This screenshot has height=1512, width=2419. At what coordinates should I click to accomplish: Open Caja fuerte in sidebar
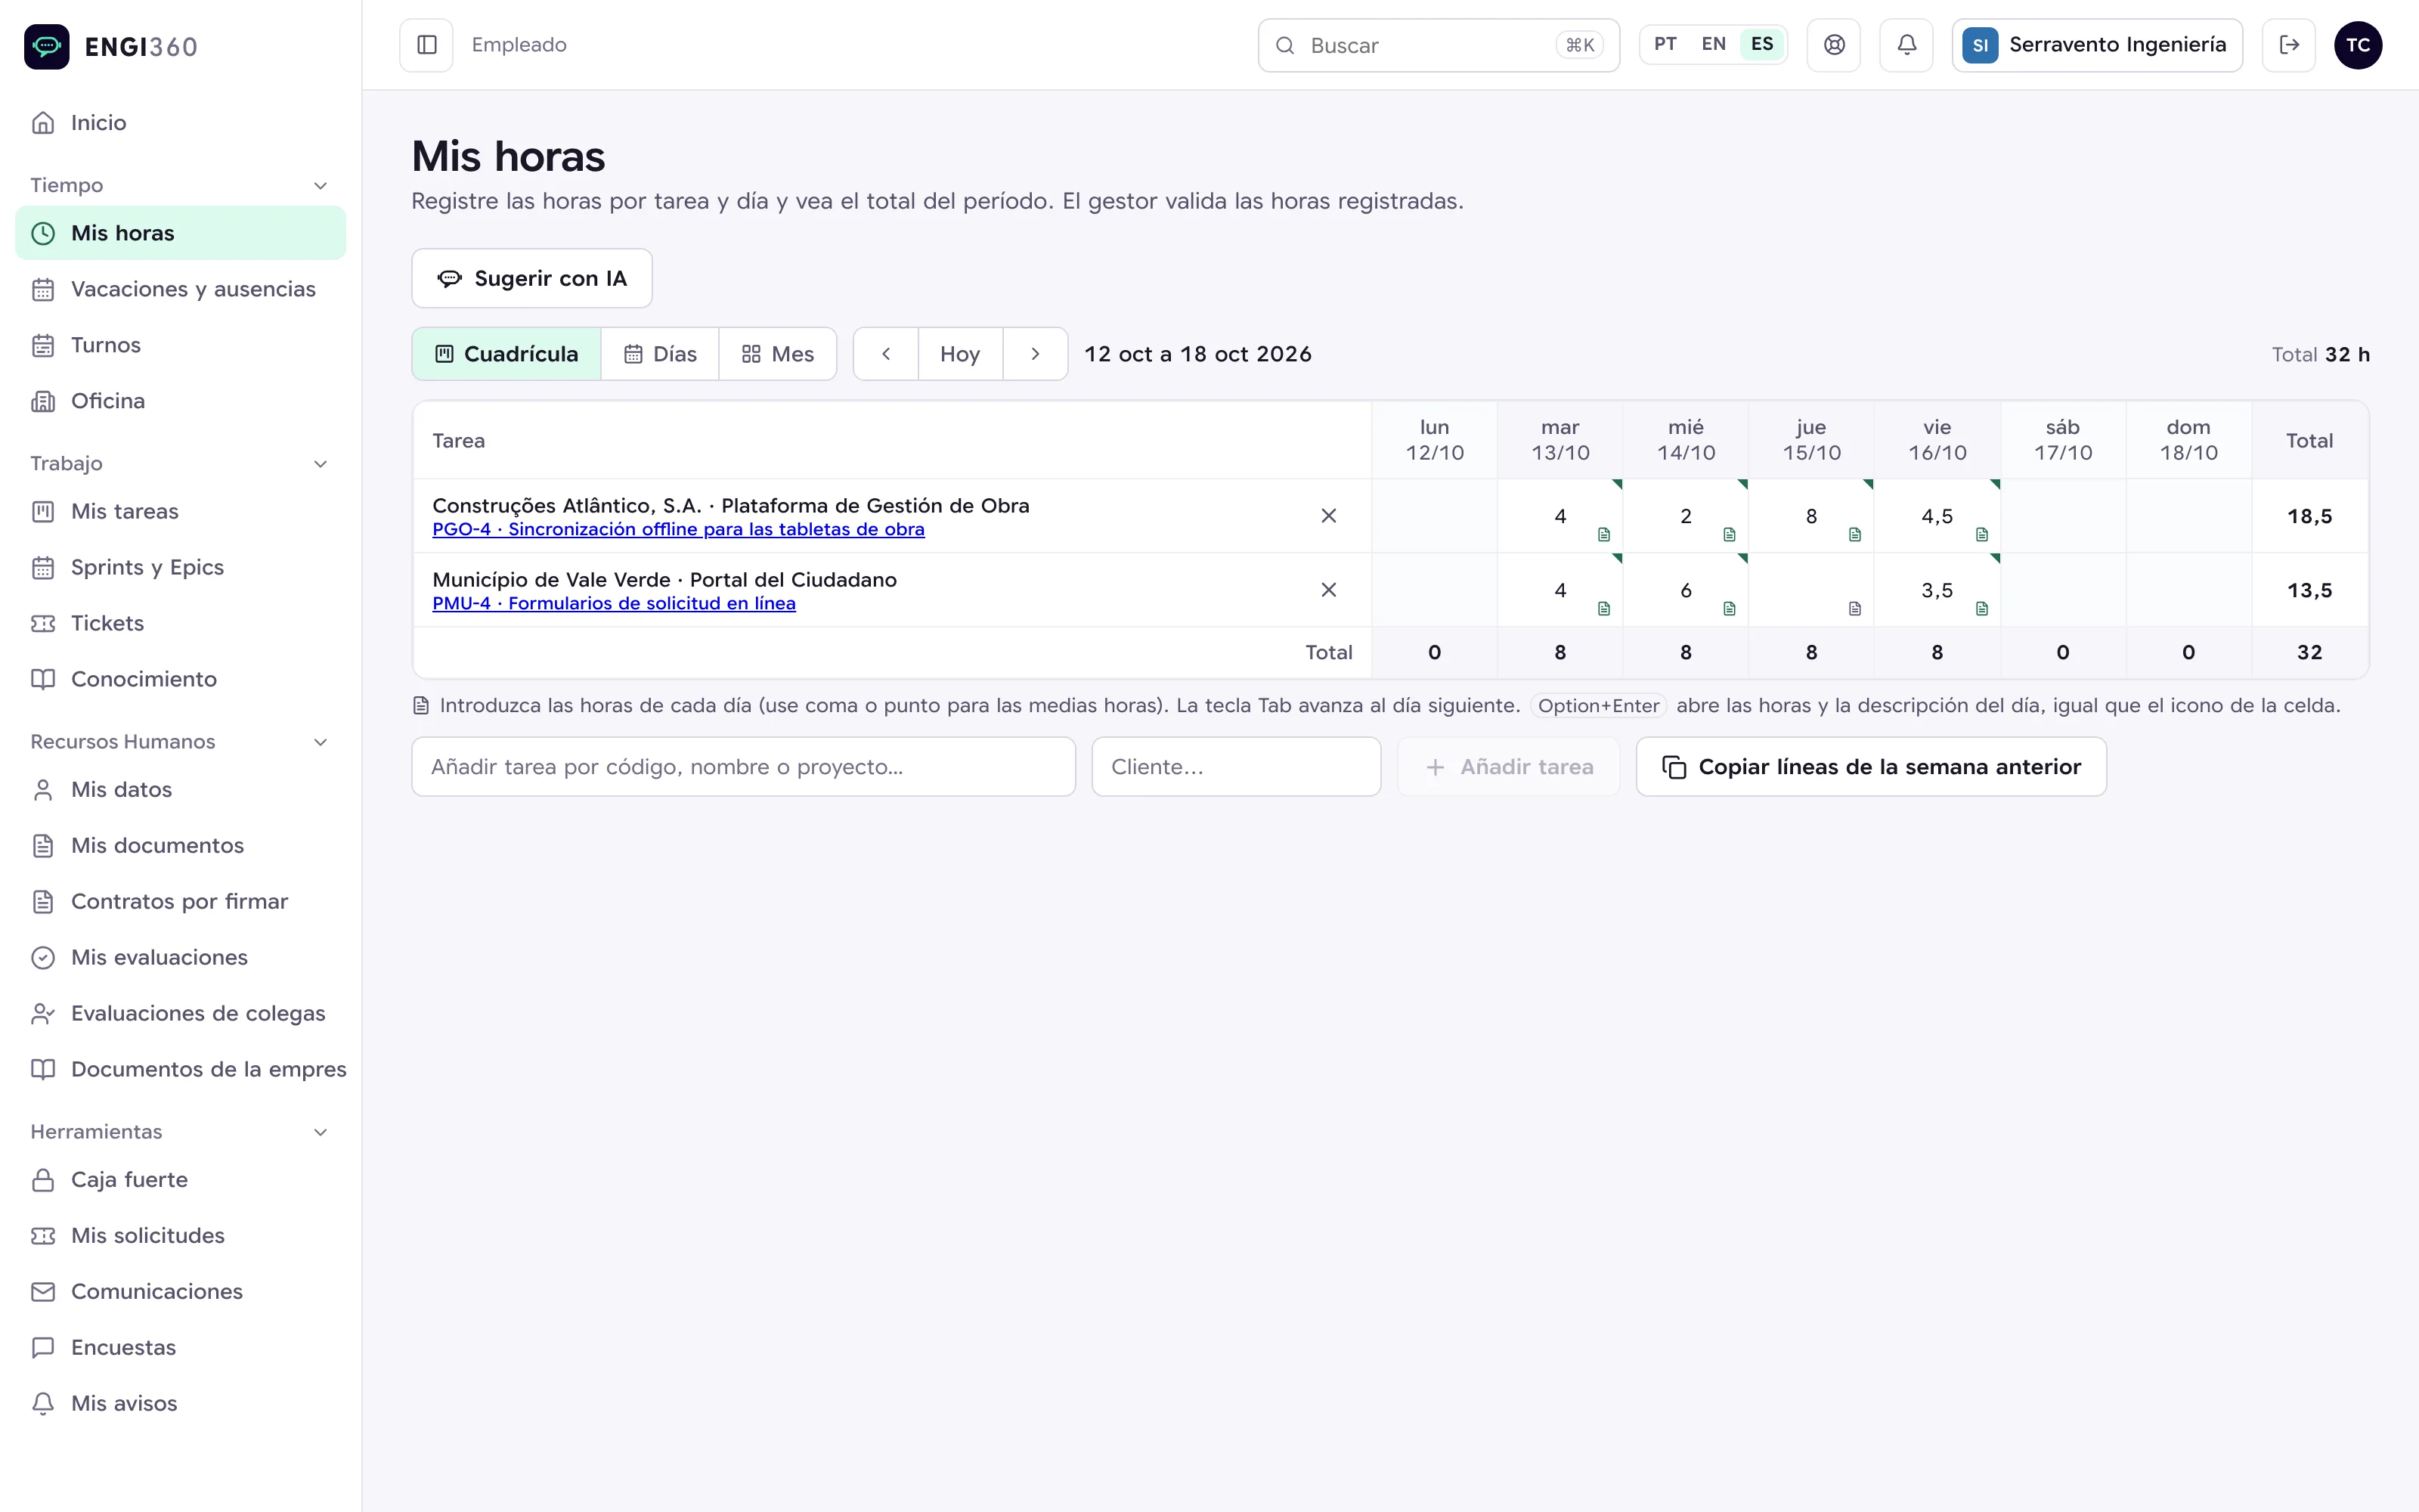coord(181,1180)
